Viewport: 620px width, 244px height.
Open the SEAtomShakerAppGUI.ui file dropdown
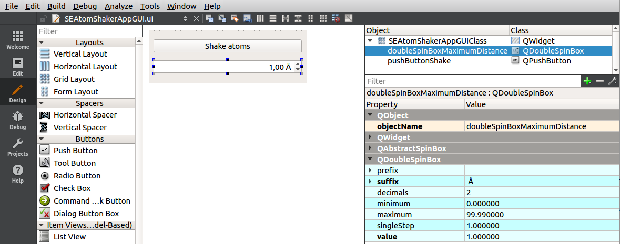coord(185,18)
